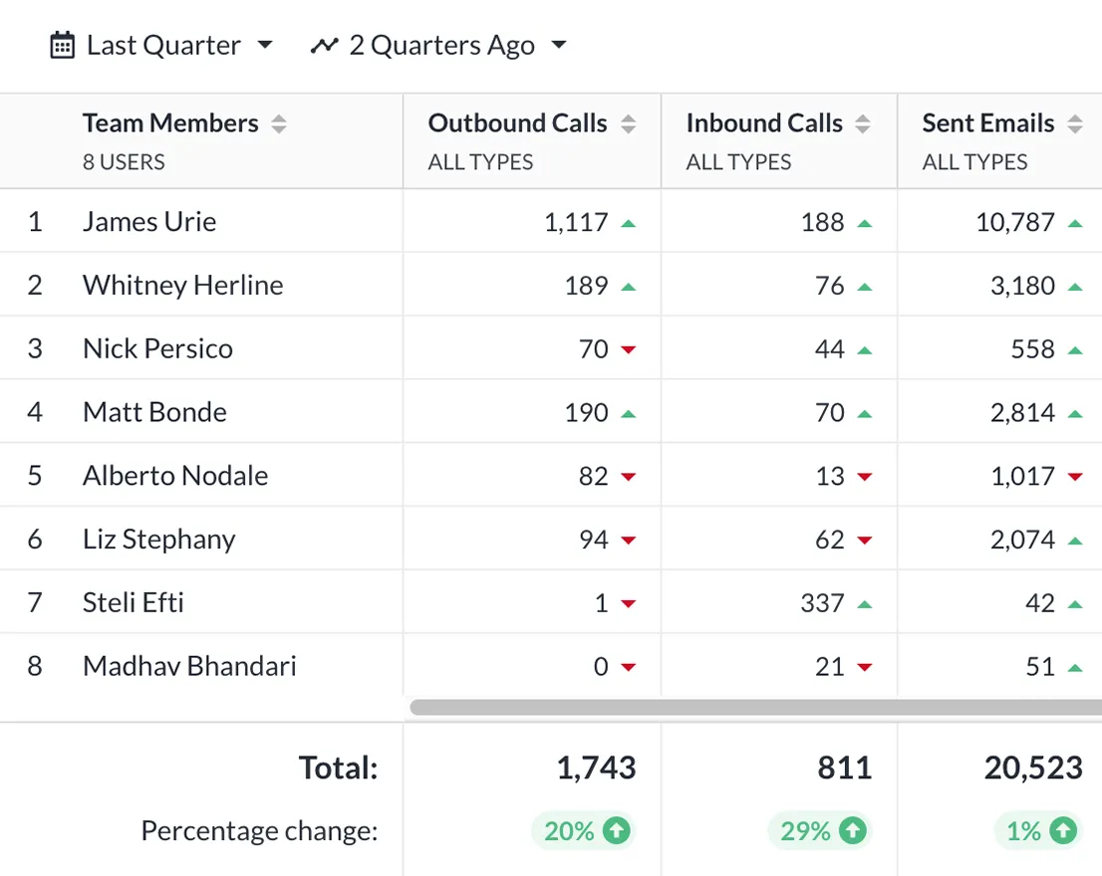Toggle sort order for Outbound Calls

click(x=628, y=122)
